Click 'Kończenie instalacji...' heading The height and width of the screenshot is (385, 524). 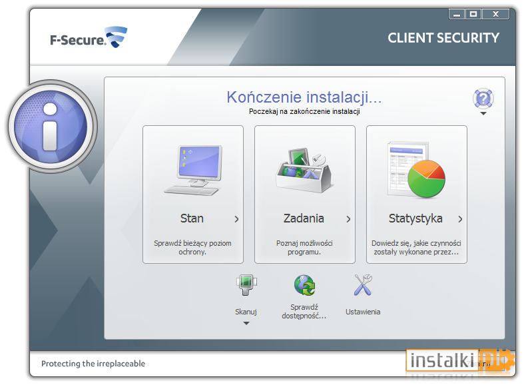tap(304, 97)
